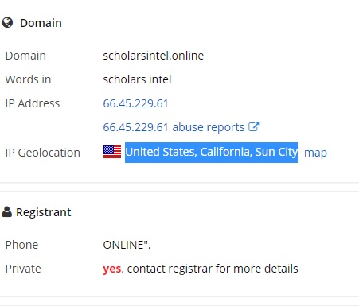The image size is (359, 306).
Task: Click the Private label
Action: click(23, 269)
